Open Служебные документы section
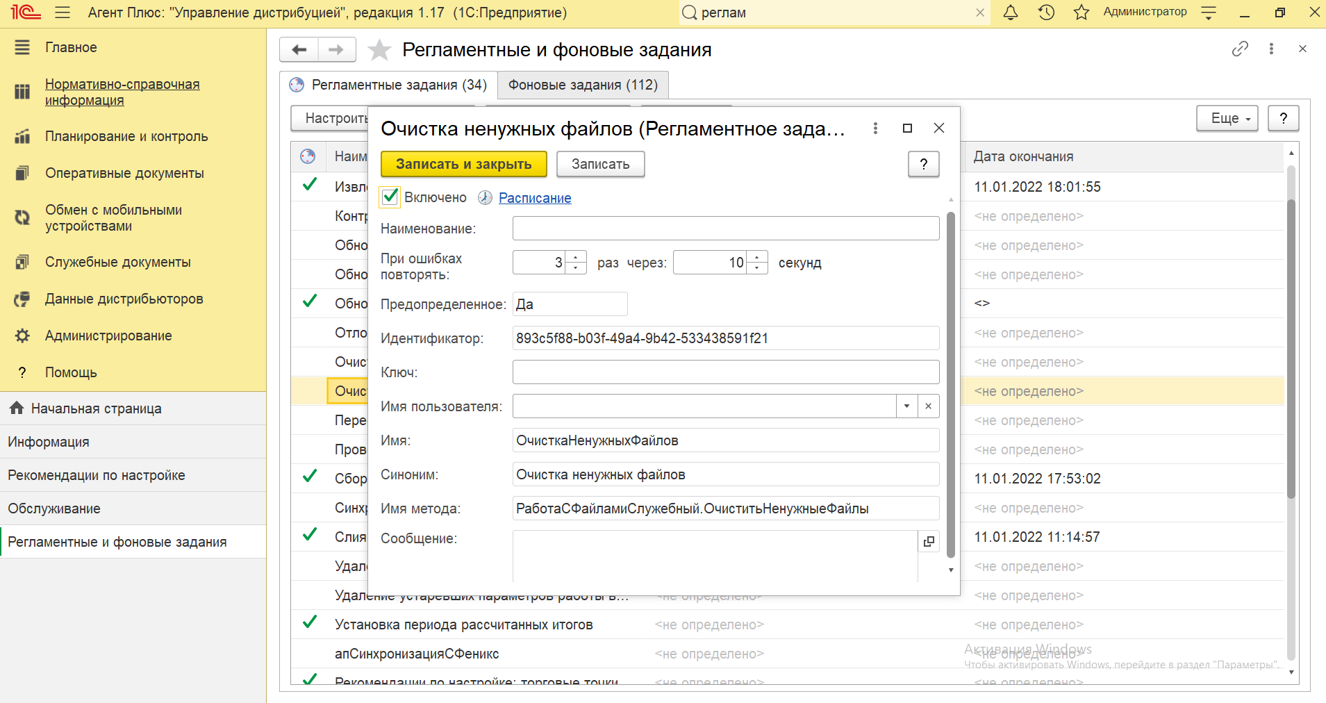Viewport: 1326px width, 703px height. [133, 262]
